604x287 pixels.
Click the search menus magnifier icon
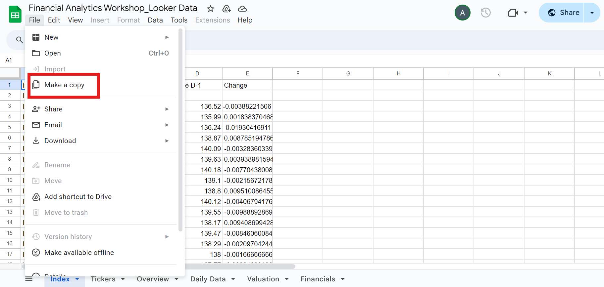pos(20,40)
